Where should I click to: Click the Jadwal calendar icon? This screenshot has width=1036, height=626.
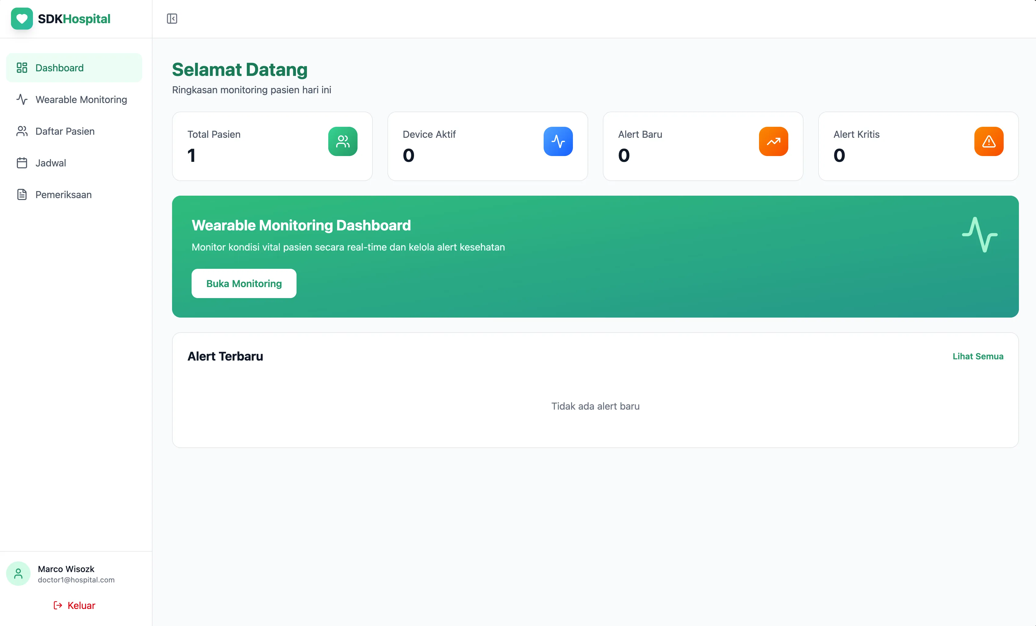(x=22, y=162)
